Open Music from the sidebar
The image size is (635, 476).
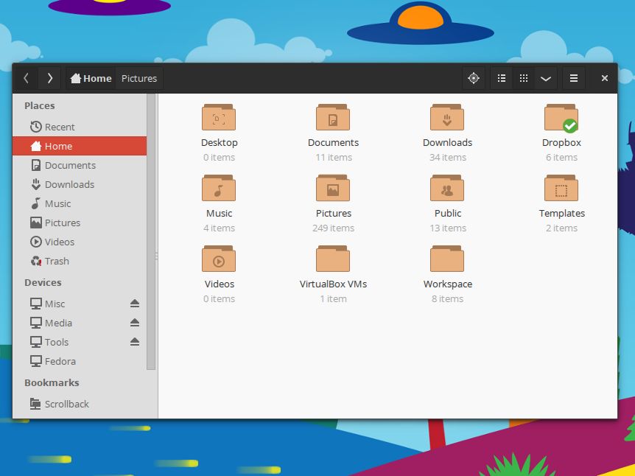tap(80, 203)
